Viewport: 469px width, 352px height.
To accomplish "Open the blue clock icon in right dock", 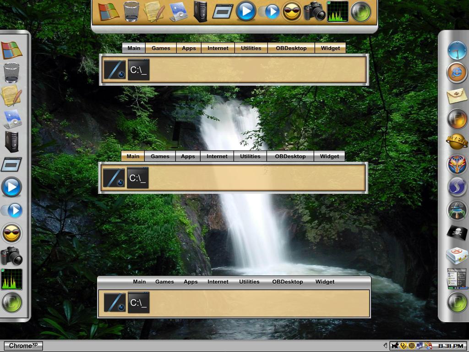I will click(457, 50).
